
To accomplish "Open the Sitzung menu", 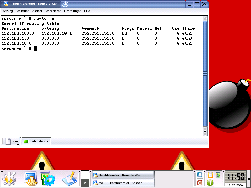I will (x=8, y=11).
